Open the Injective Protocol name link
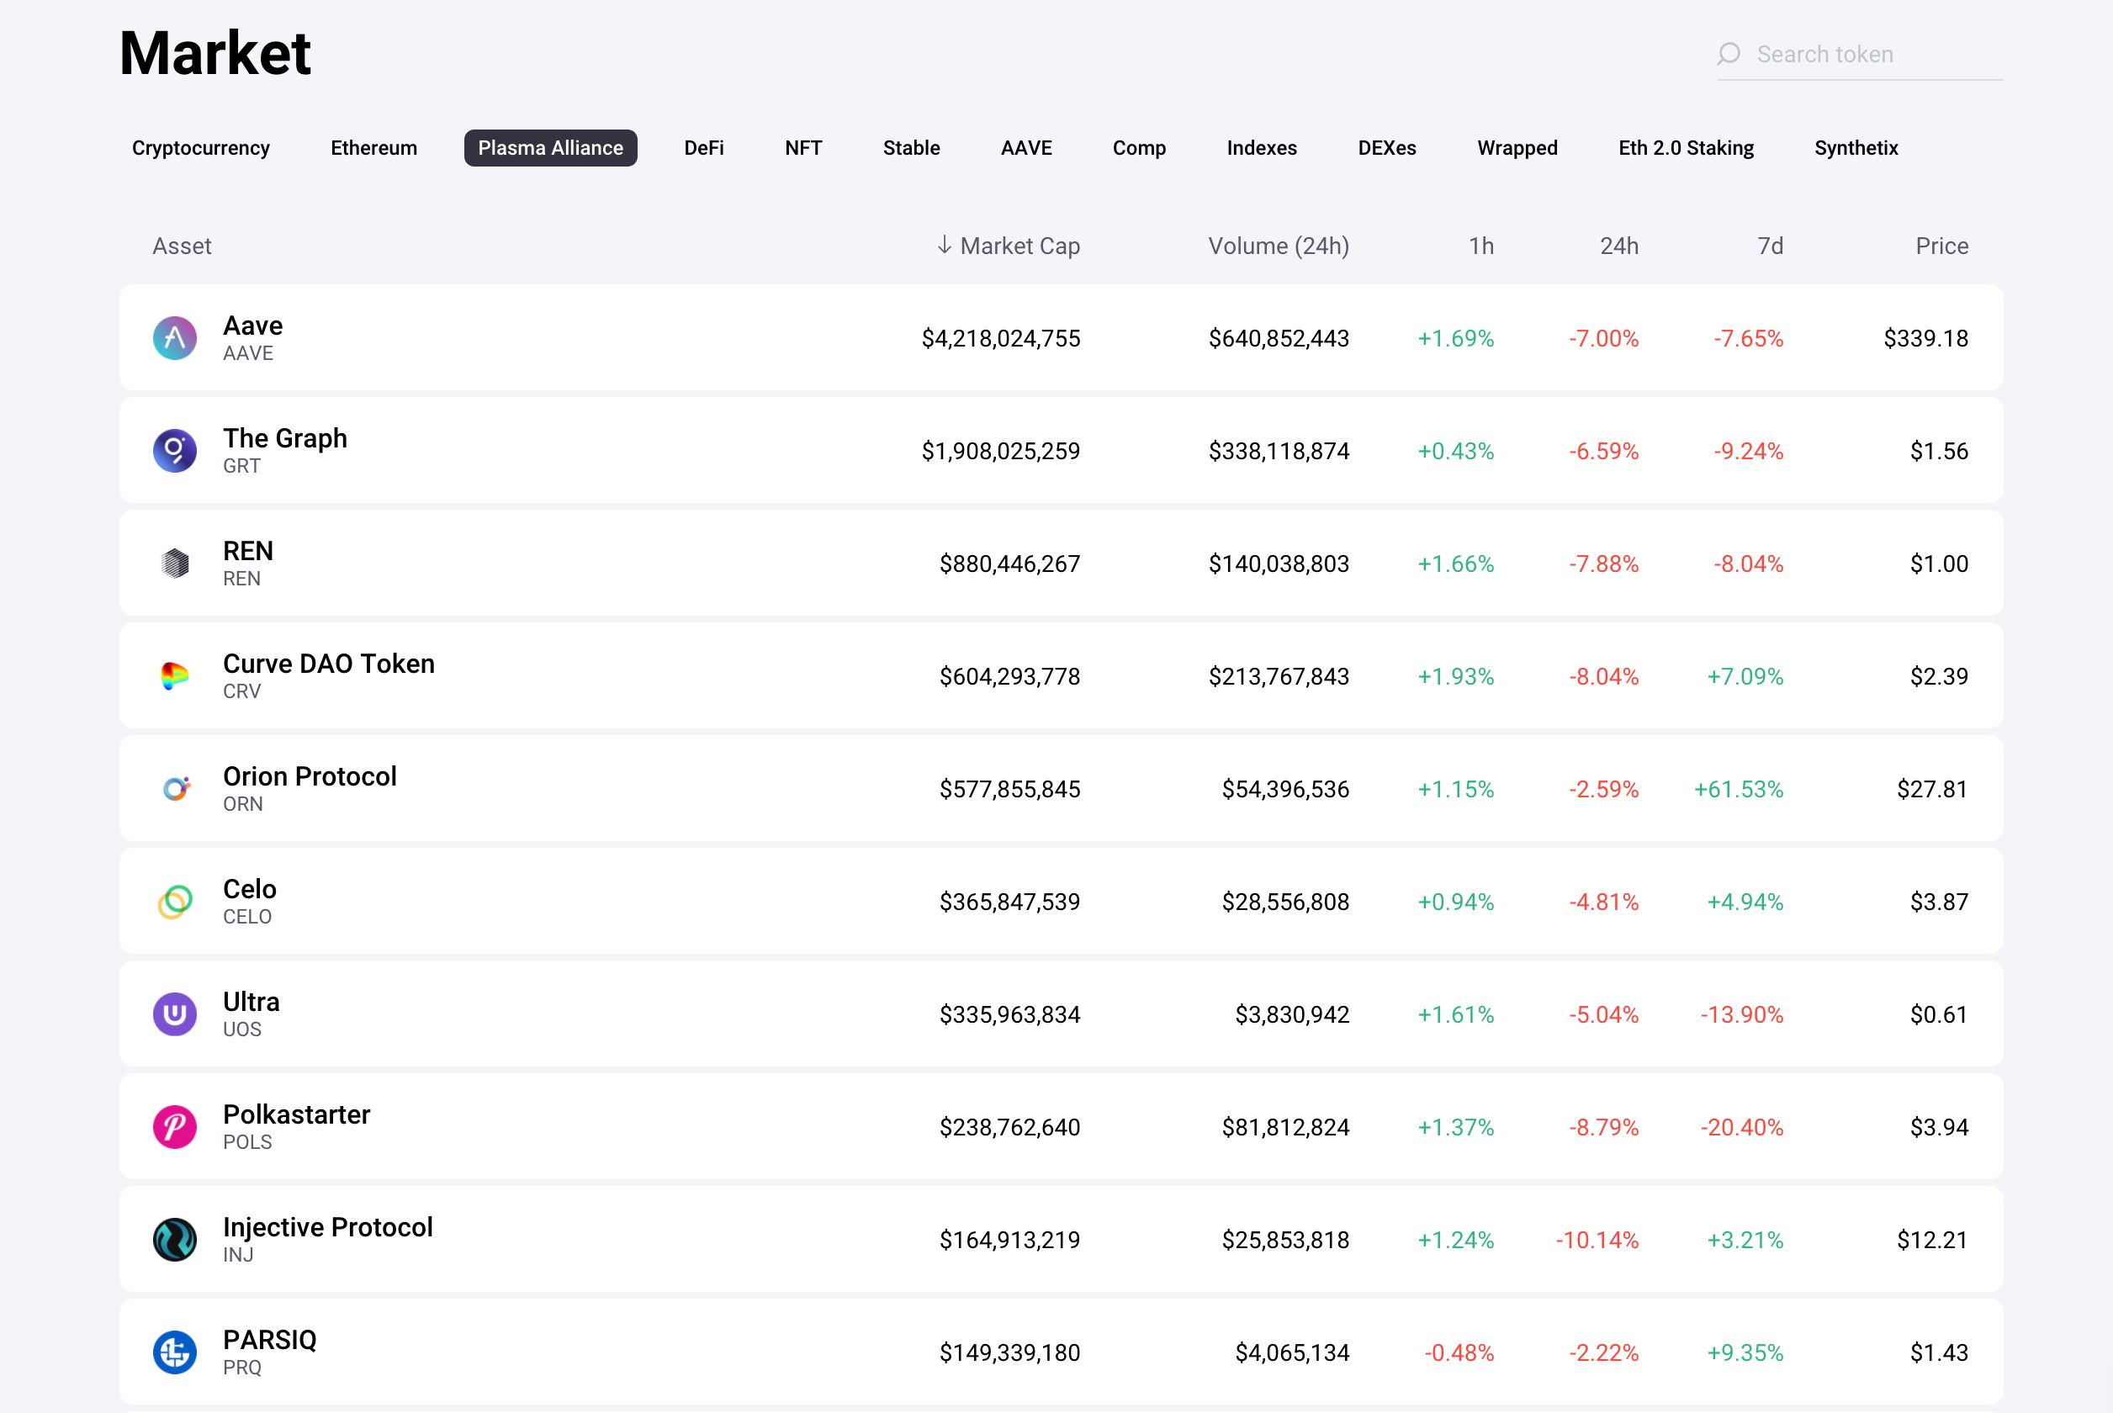The width and height of the screenshot is (2113, 1413). click(x=328, y=1226)
